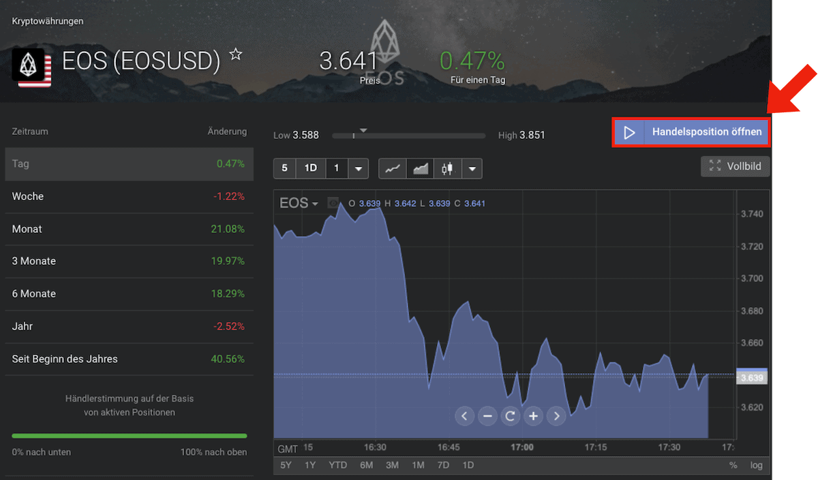The image size is (818, 480).
Task: Click the zoom out minus icon on chart
Action: (x=487, y=415)
